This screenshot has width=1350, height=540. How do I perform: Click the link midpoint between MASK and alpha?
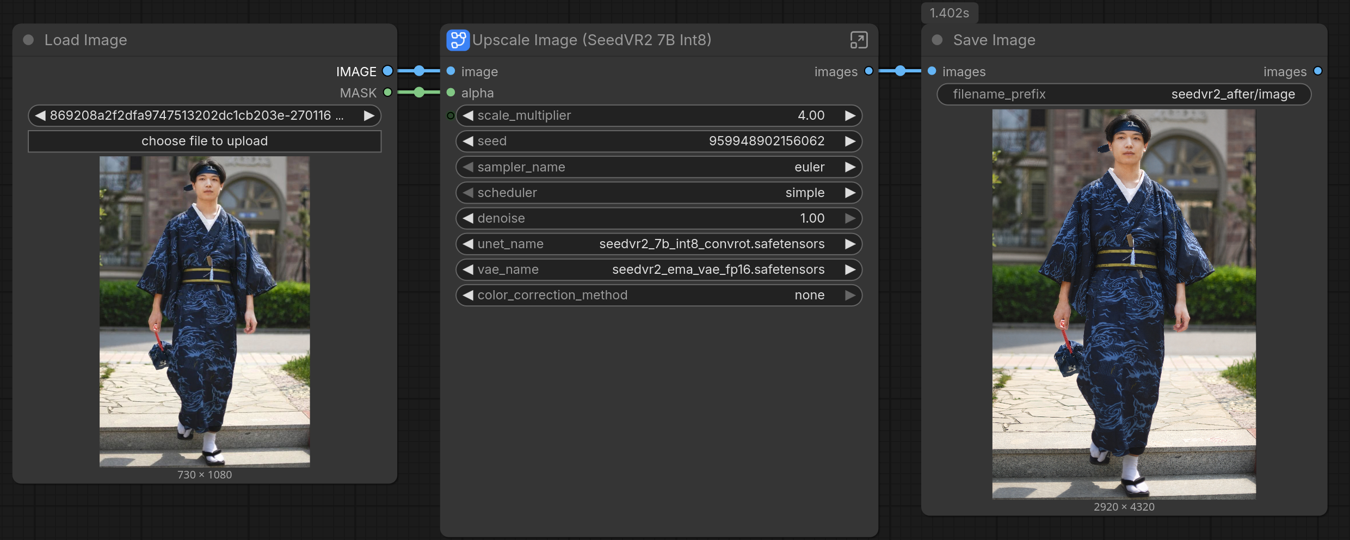point(419,93)
